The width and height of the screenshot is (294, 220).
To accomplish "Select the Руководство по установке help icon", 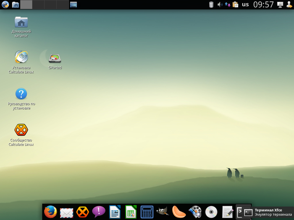I will (x=21, y=99).
